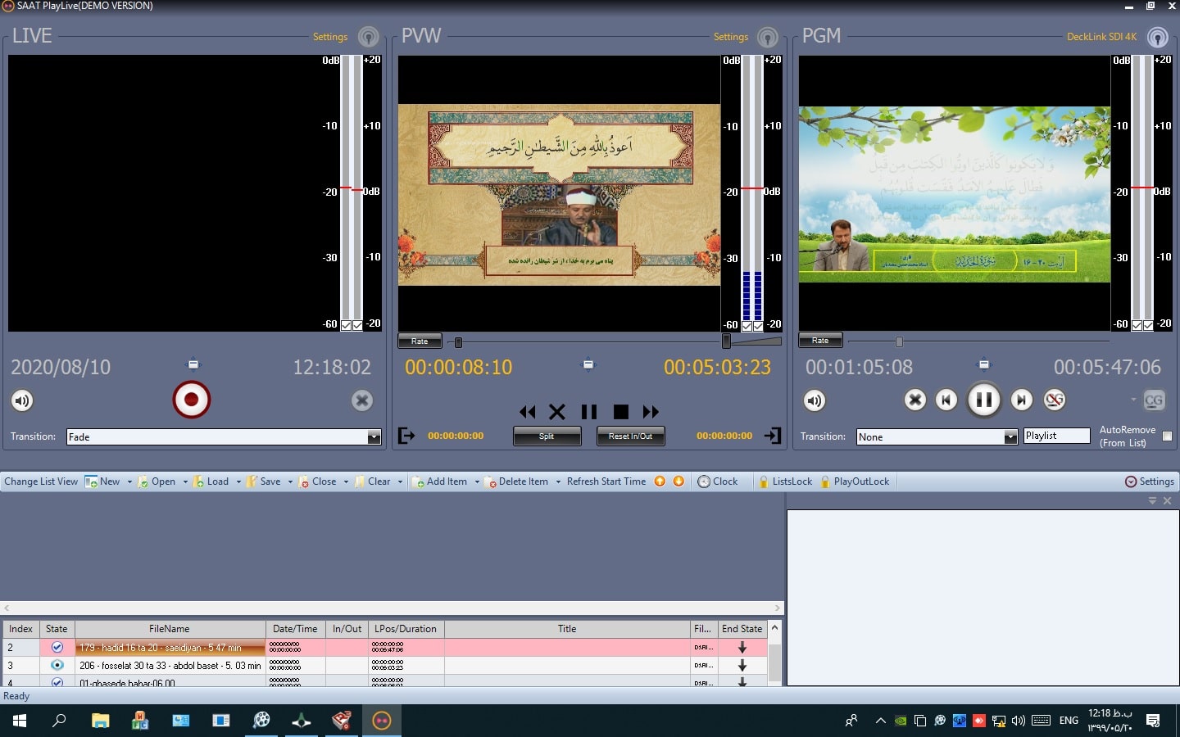Toggle the PVW left audio channel checkbox

coord(747,326)
